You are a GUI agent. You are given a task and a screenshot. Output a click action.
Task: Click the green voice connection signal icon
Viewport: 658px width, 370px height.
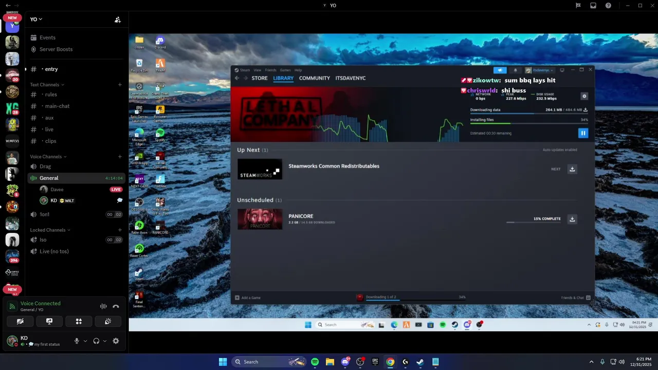12,306
